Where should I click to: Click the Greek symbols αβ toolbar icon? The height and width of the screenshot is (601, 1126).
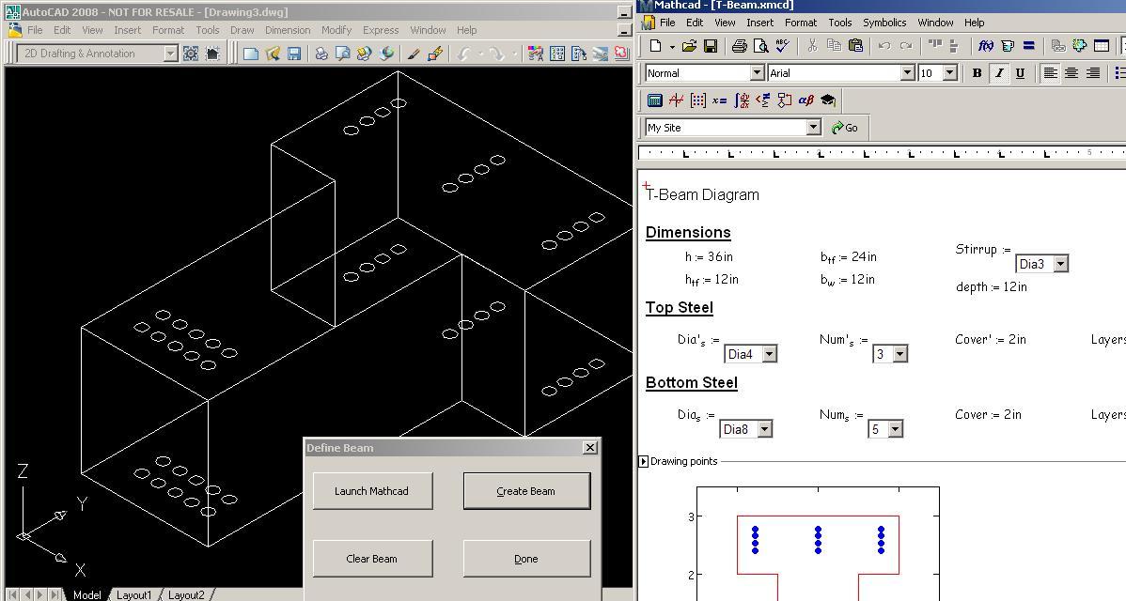pos(805,100)
